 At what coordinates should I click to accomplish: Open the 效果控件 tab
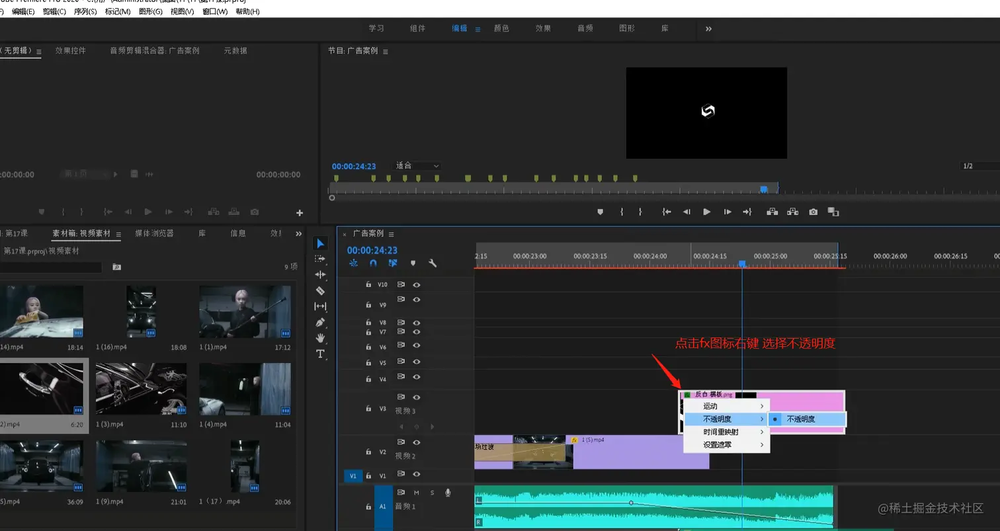click(x=71, y=50)
